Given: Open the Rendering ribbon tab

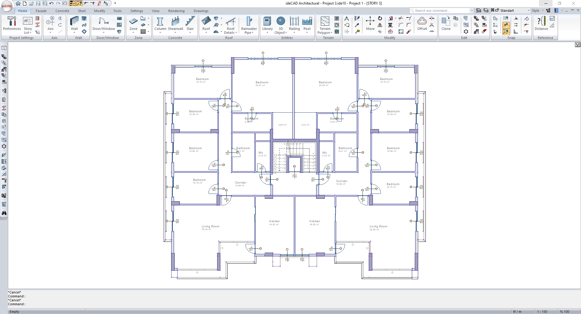Looking at the screenshot, I should click(176, 11).
